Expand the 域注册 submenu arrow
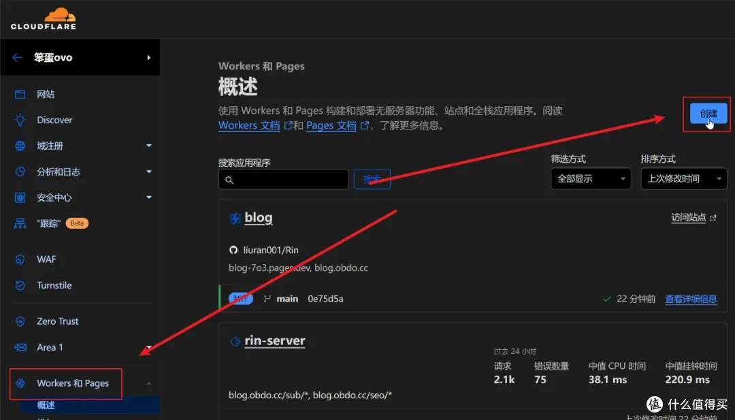 click(x=148, y=146)
